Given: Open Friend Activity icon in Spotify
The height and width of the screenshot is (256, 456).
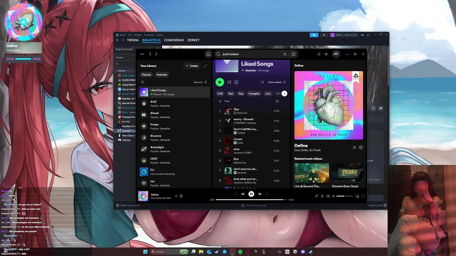Looking at the screenshot, I should tap(326, 54).
